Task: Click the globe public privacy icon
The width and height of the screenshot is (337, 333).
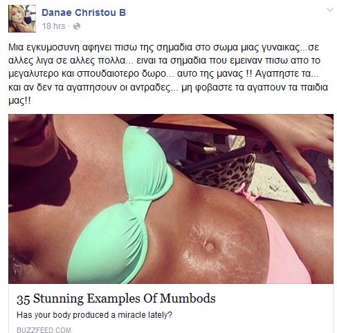Action: pos(77,26)
